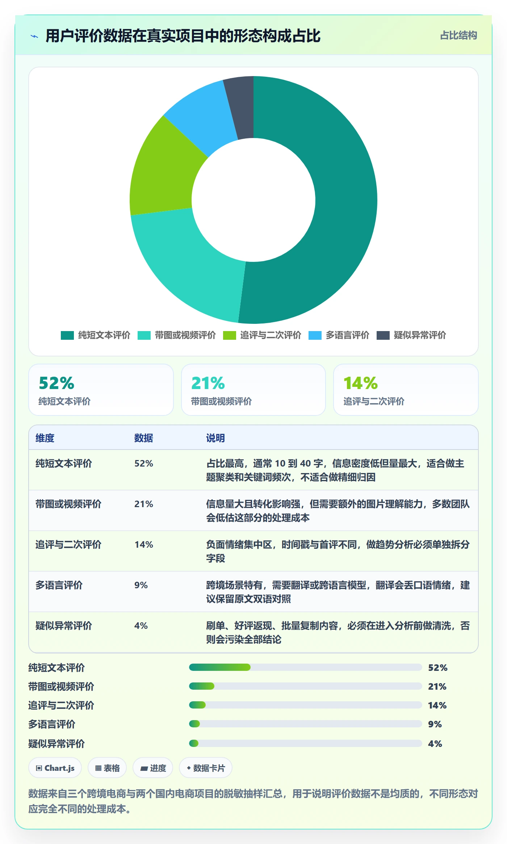
Task: Click the 52% cell in the table
Action: pos(144,463)
